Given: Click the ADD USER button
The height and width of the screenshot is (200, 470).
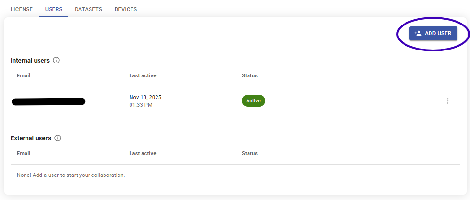Looking at the screenshot, I should coord(433,33).
